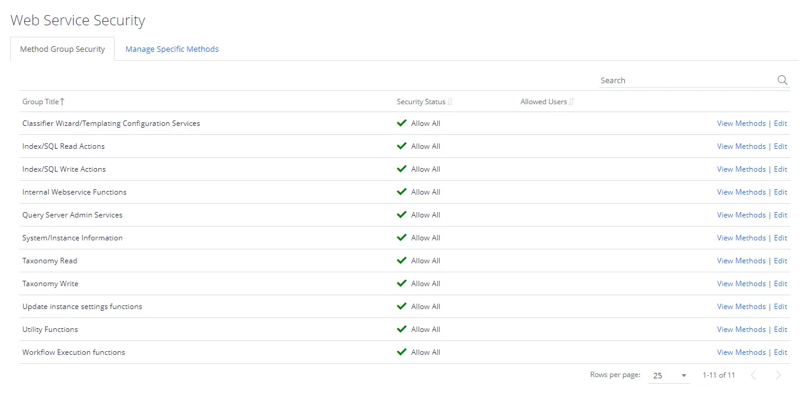This screenshot has width=804, height=394.
Task: Go to previous page chevron
Action: 753,375
